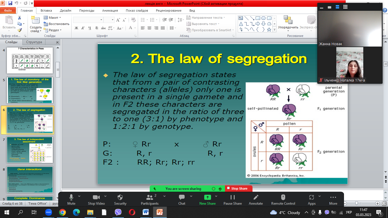Select the Isosceles Triangle shape in gallery
The width and height of the screenshot is (388, 218).
[x=240, y=24]
